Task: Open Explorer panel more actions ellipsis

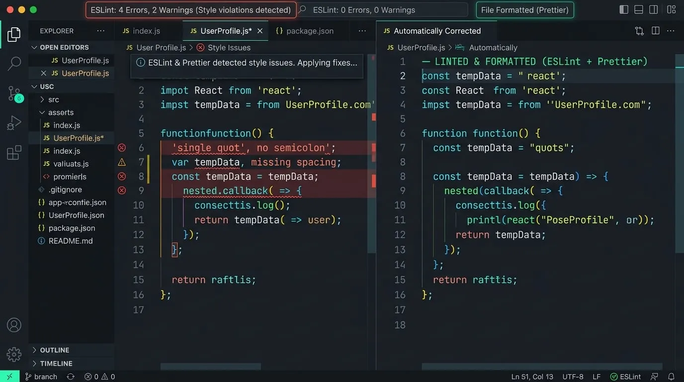Action: [101, 31]
